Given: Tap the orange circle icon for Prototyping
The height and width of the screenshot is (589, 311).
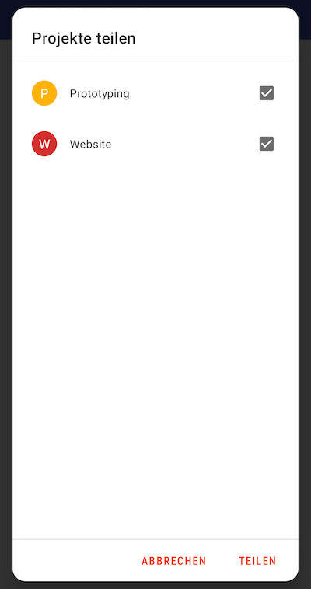Looking at the screenshot, I should pos(44,93).
